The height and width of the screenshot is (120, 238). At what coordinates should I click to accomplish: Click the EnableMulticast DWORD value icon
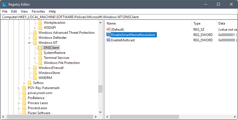[x=108, y=40]
